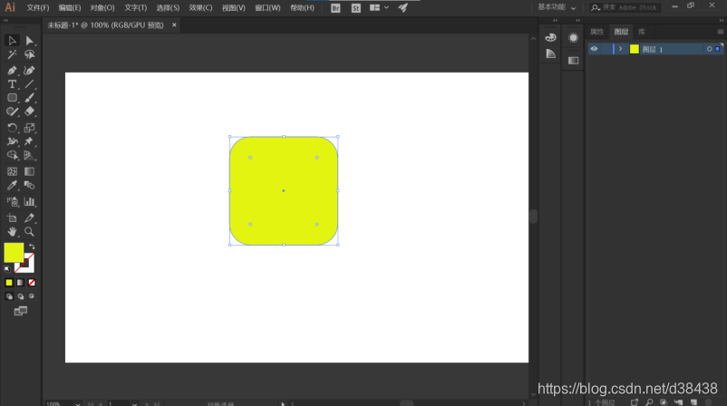
Task: Reset default fill and stroke
Action: click(x=7, y=269)
